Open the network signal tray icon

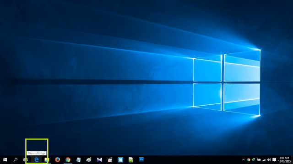pyautogui.click(x=264, y=160)
